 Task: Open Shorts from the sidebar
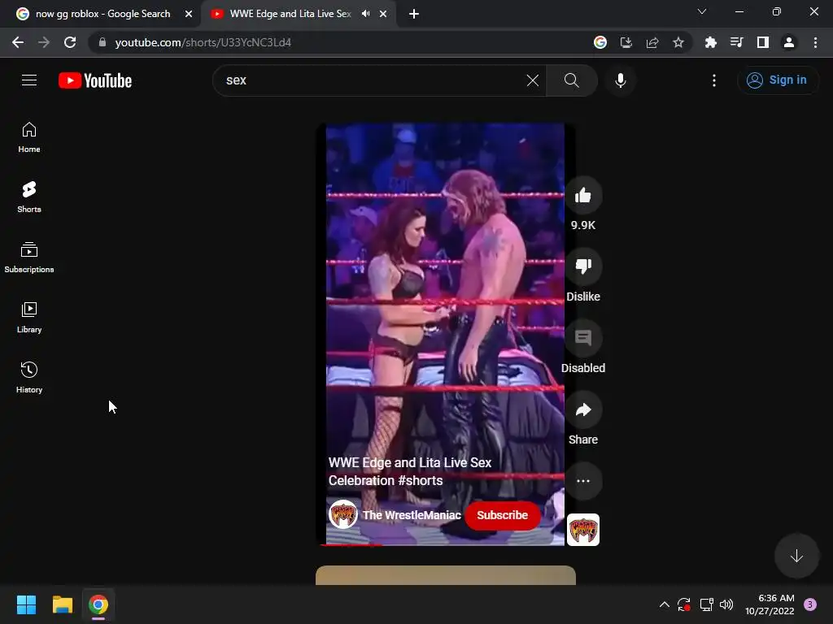coord(29,197)
